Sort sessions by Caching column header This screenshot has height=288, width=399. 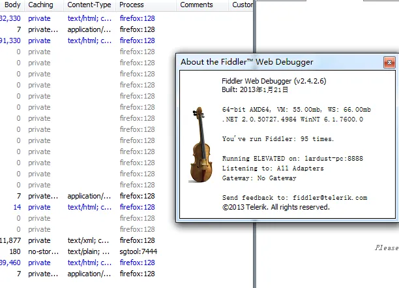pos(44,5)
